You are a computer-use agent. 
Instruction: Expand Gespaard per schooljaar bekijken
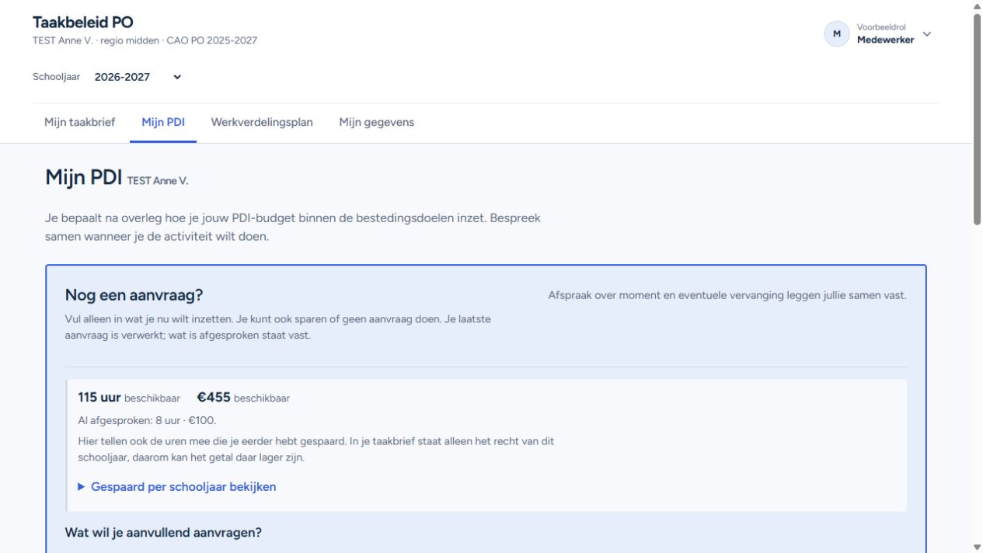[177, 487]
